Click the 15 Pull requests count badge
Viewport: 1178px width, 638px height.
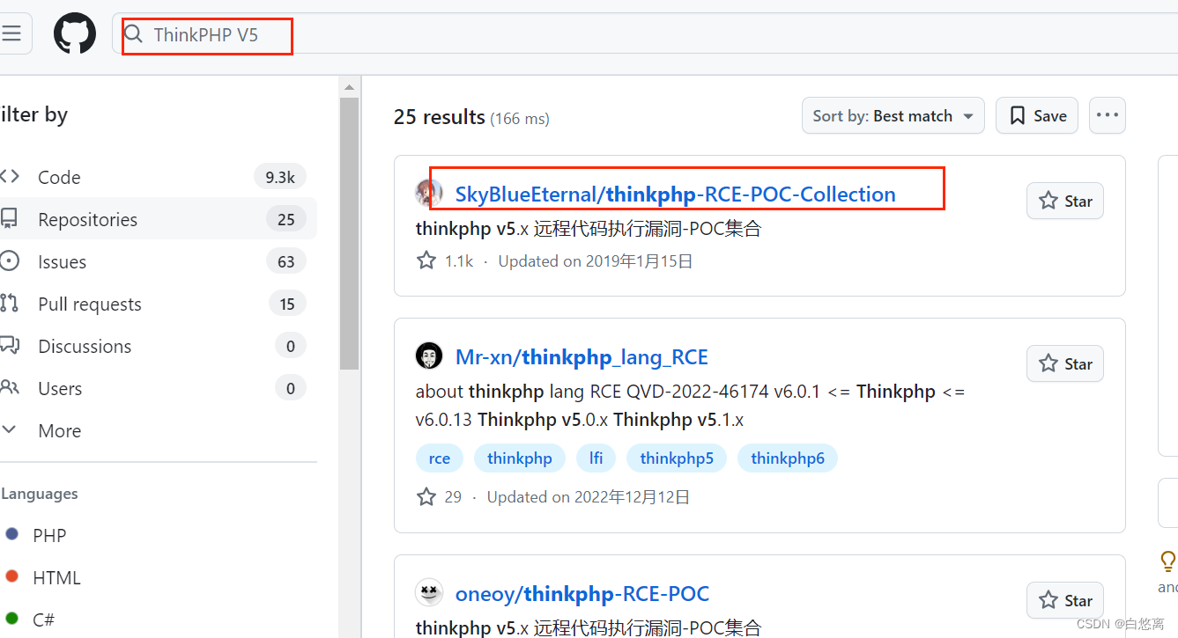pyautogui.click(x=286, y=304)
